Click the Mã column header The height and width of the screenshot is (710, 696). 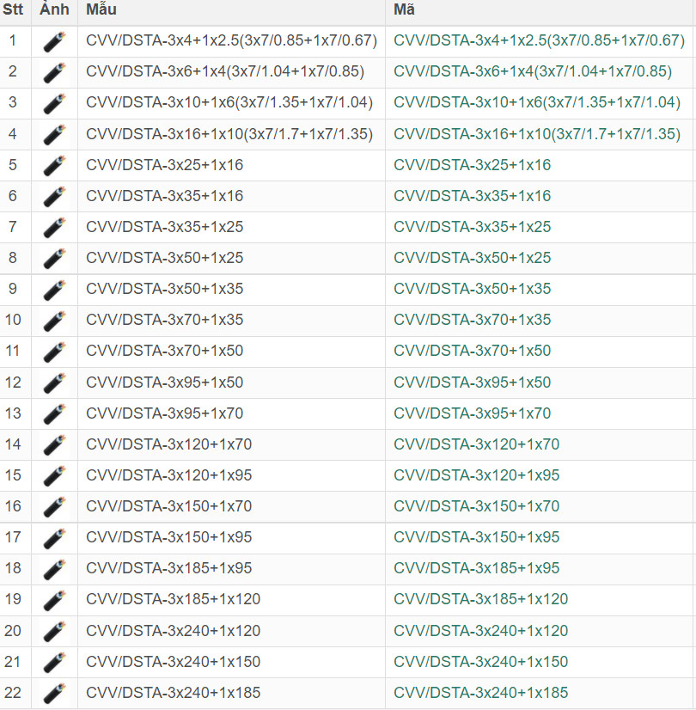point(404,10)
